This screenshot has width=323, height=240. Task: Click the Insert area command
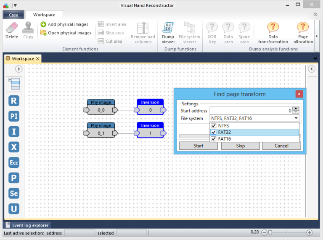point(112,24)
